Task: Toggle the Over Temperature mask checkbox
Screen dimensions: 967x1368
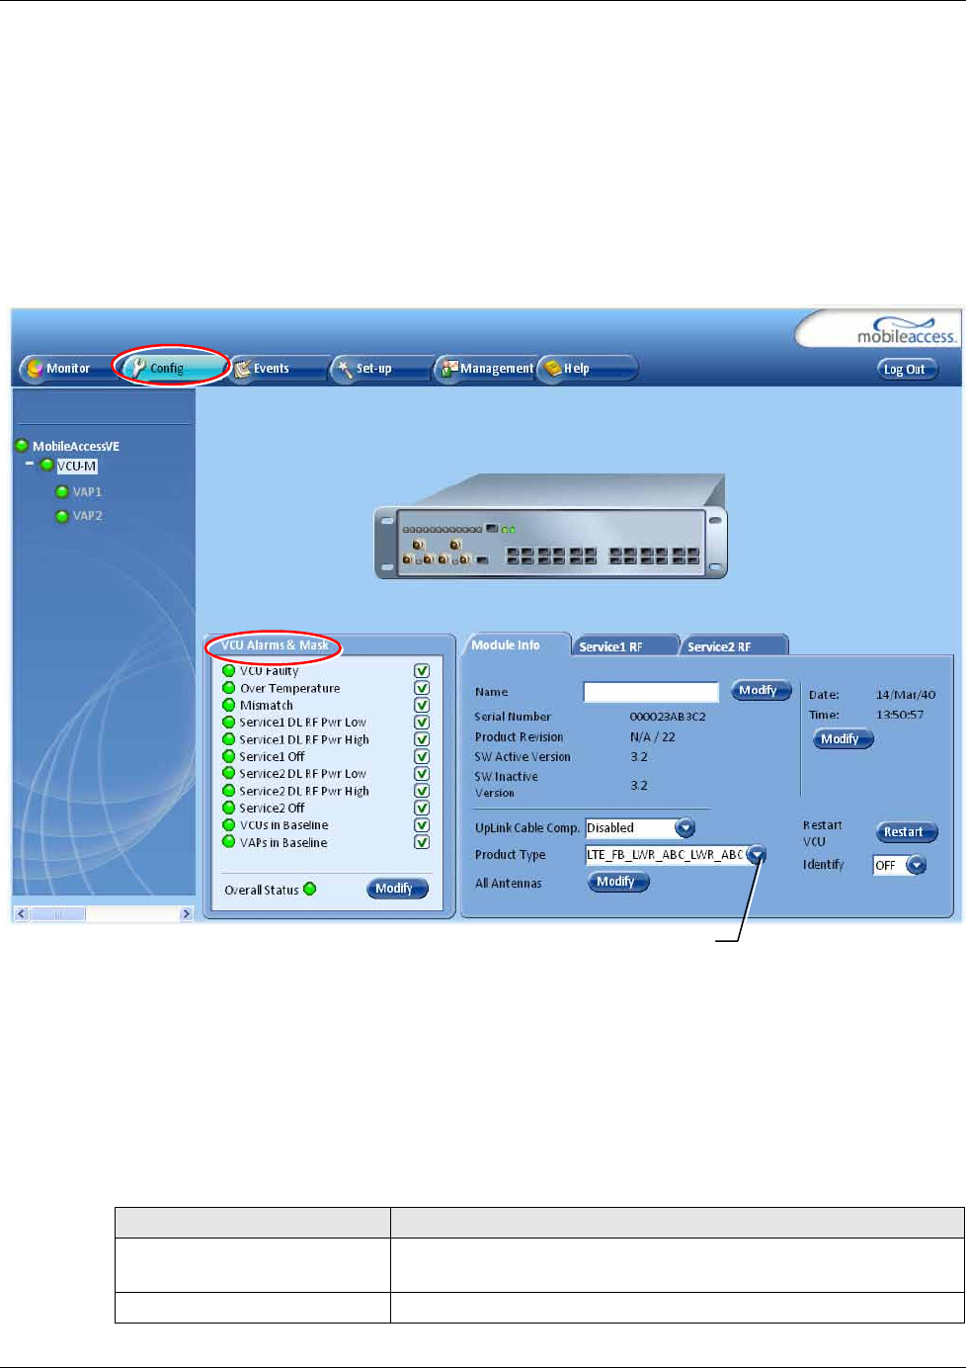Action: pos(422,688)
